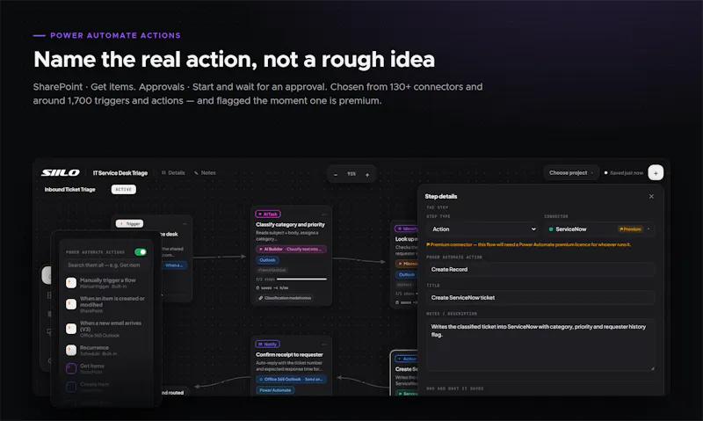
Task: Click the new email arrives (V3) icon
Action: (71, 329)
